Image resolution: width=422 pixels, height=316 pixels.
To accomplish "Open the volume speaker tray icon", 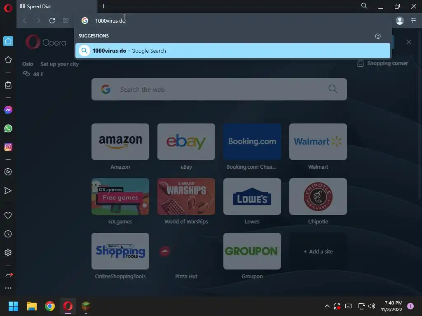I will 372,306.
